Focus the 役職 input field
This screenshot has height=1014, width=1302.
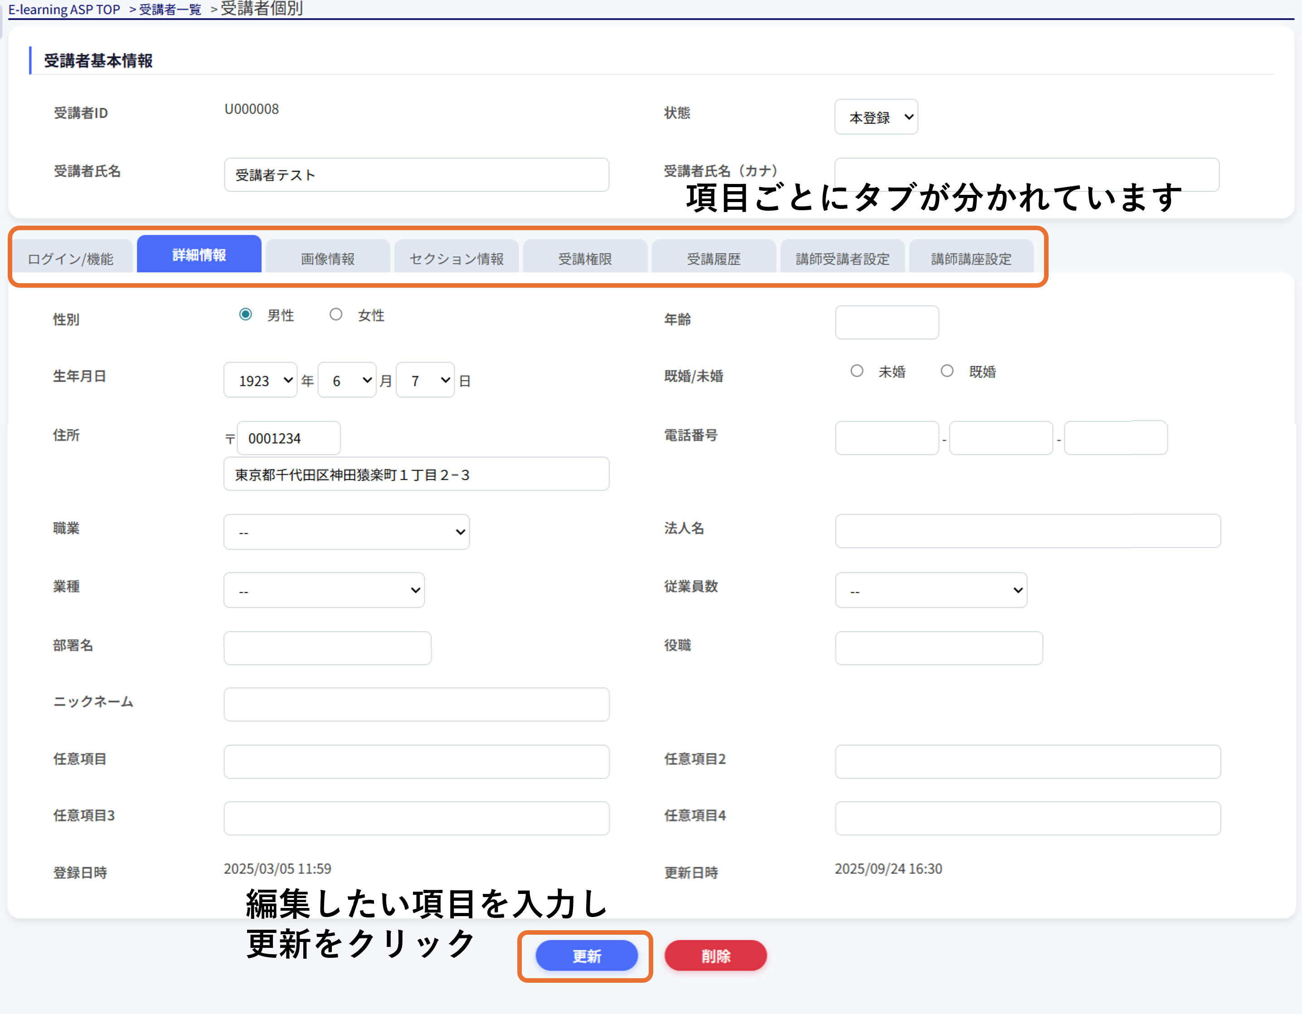[x=939, y=648]
